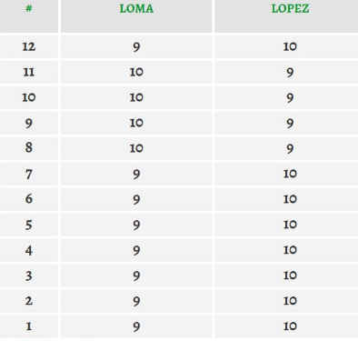Click LOMA's score for round 12
The width and height of the screenshot is (358, 341).
(136, 47)
